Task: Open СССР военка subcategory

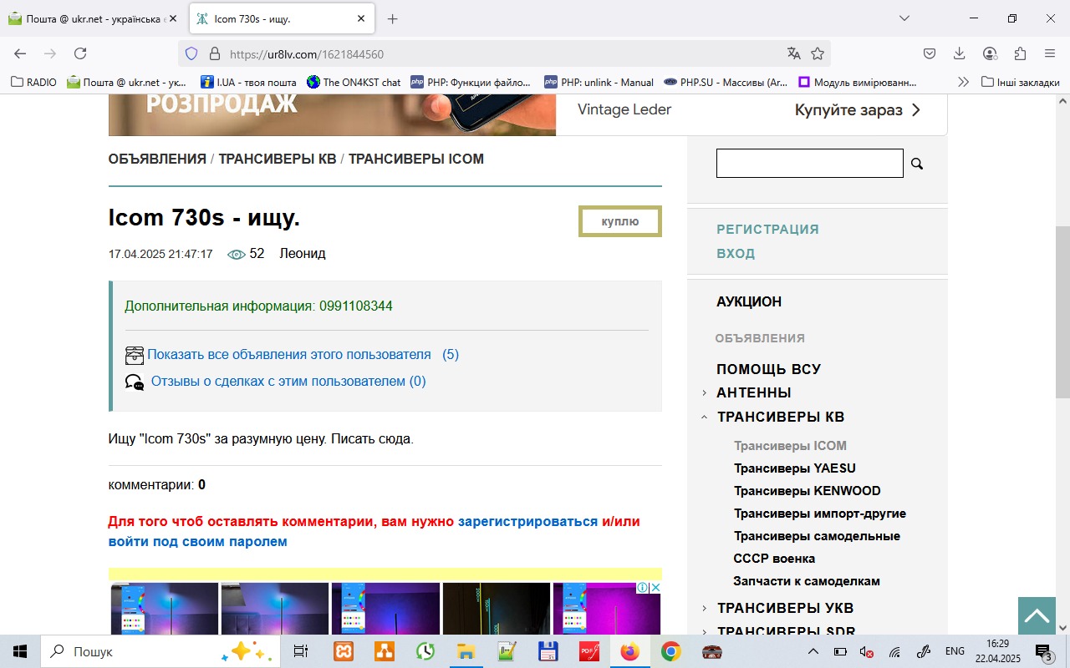Action: tap(774, 559)
